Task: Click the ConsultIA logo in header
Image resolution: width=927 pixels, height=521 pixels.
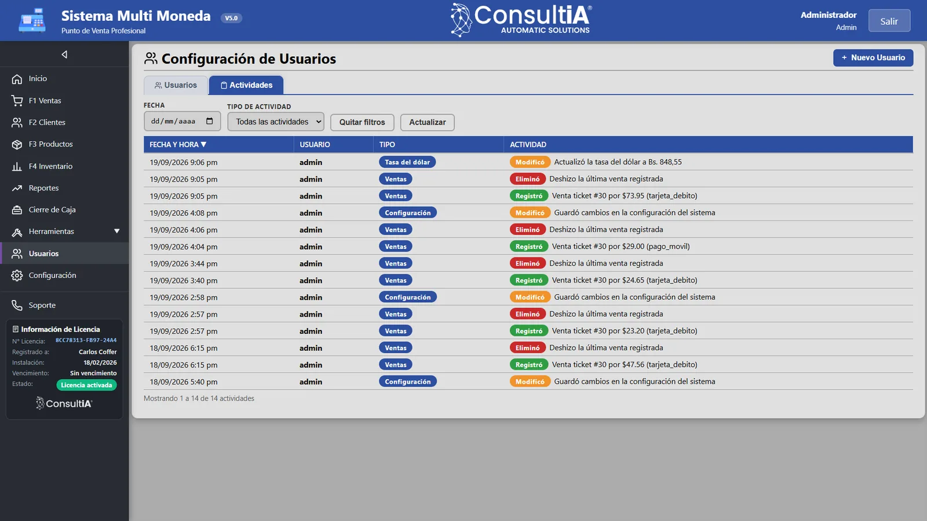Action: 521,20
